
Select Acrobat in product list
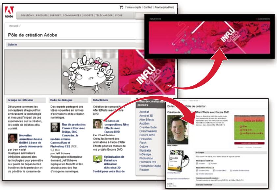click(x=144, y=112)
